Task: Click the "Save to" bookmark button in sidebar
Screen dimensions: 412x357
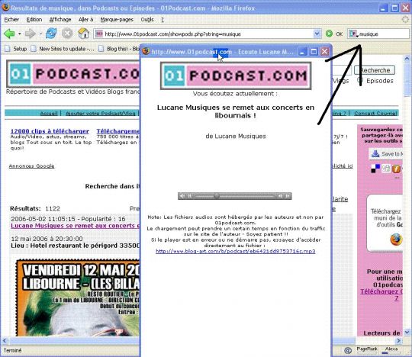Action: [x=386, y=154]
